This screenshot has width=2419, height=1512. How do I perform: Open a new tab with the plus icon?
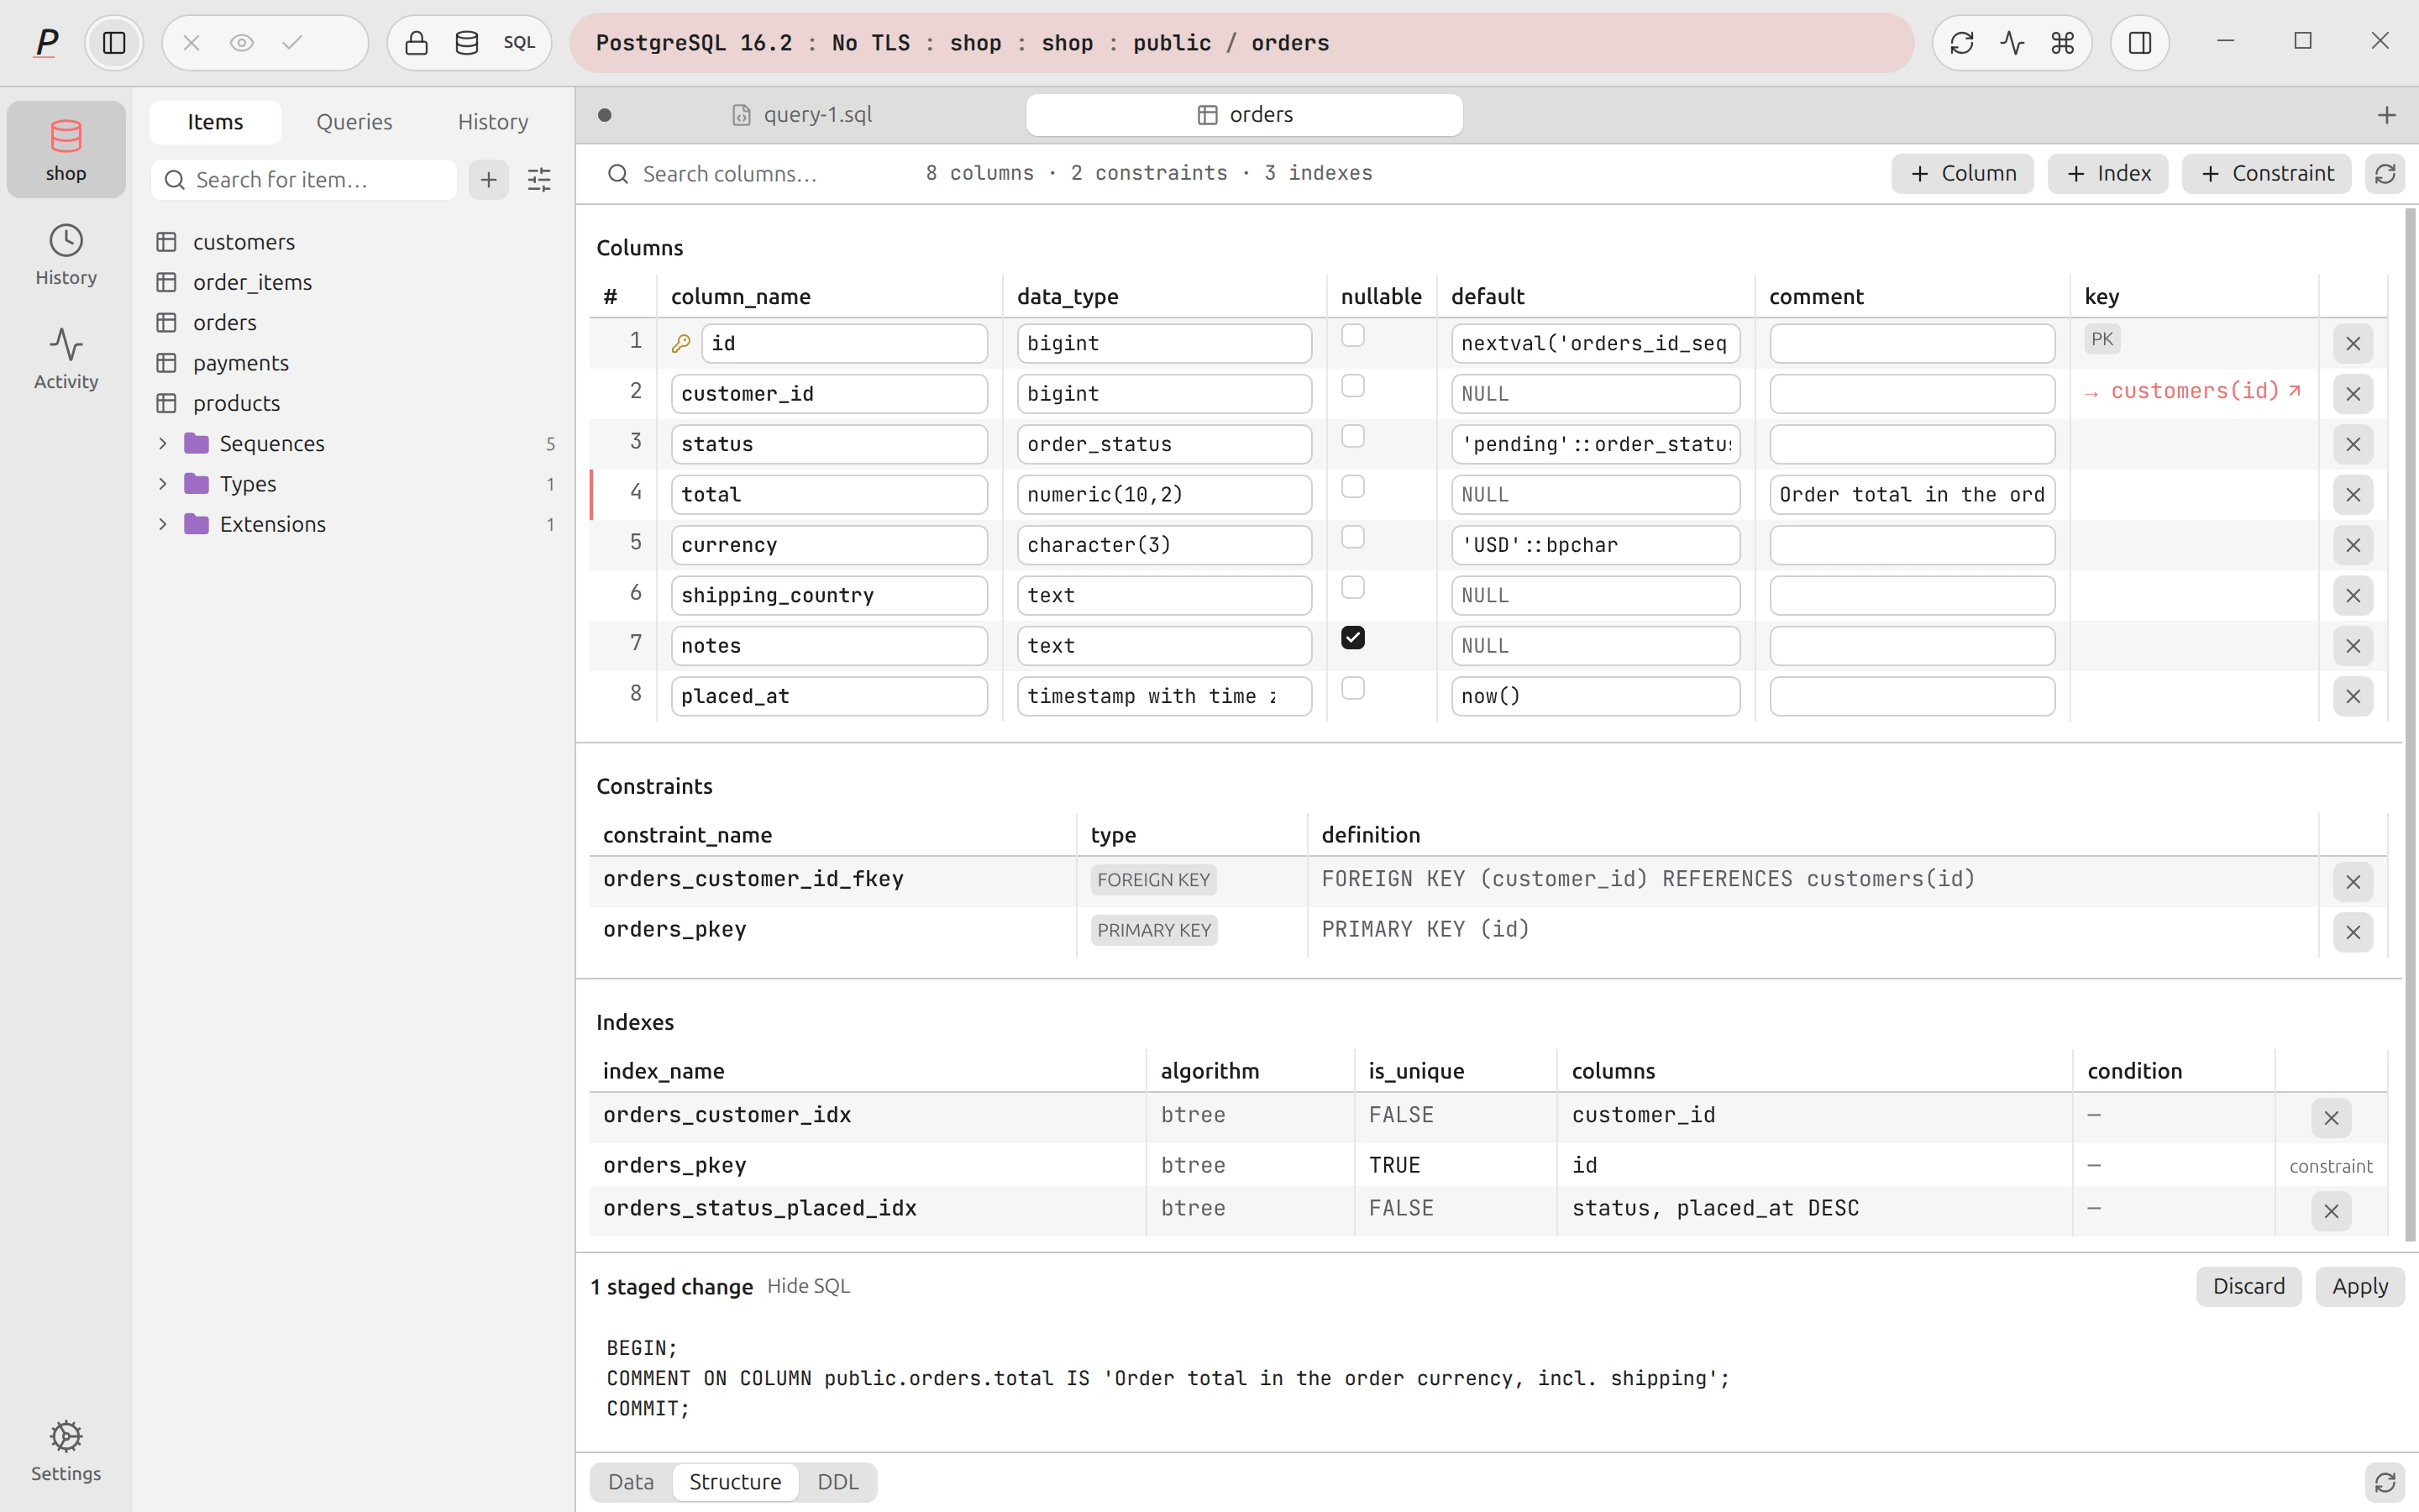click(2386, 115)
